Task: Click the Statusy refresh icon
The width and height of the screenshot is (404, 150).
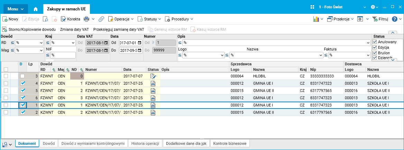Action: [x=140, y=19]
